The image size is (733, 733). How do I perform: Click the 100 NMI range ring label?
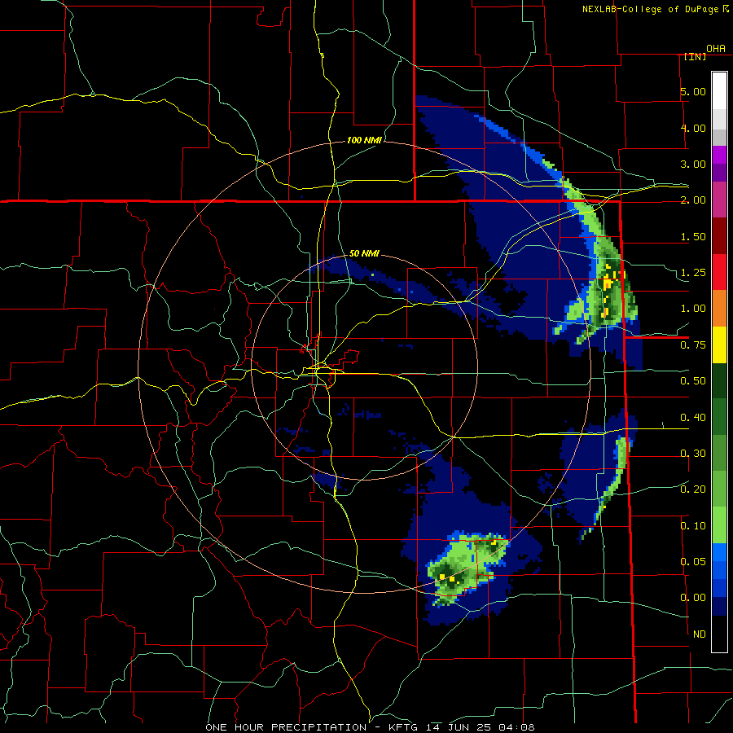coord(364,140)
